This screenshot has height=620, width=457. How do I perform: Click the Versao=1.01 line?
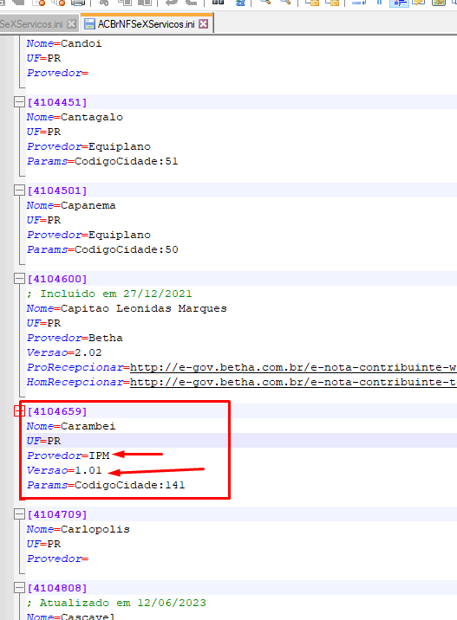pyautogui.click(x=64, y=470)
